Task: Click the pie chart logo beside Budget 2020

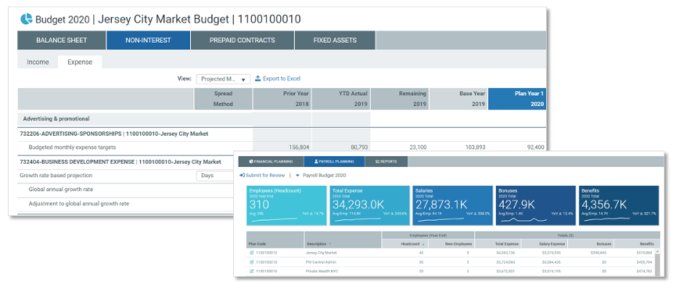Action: click(27, 19)
